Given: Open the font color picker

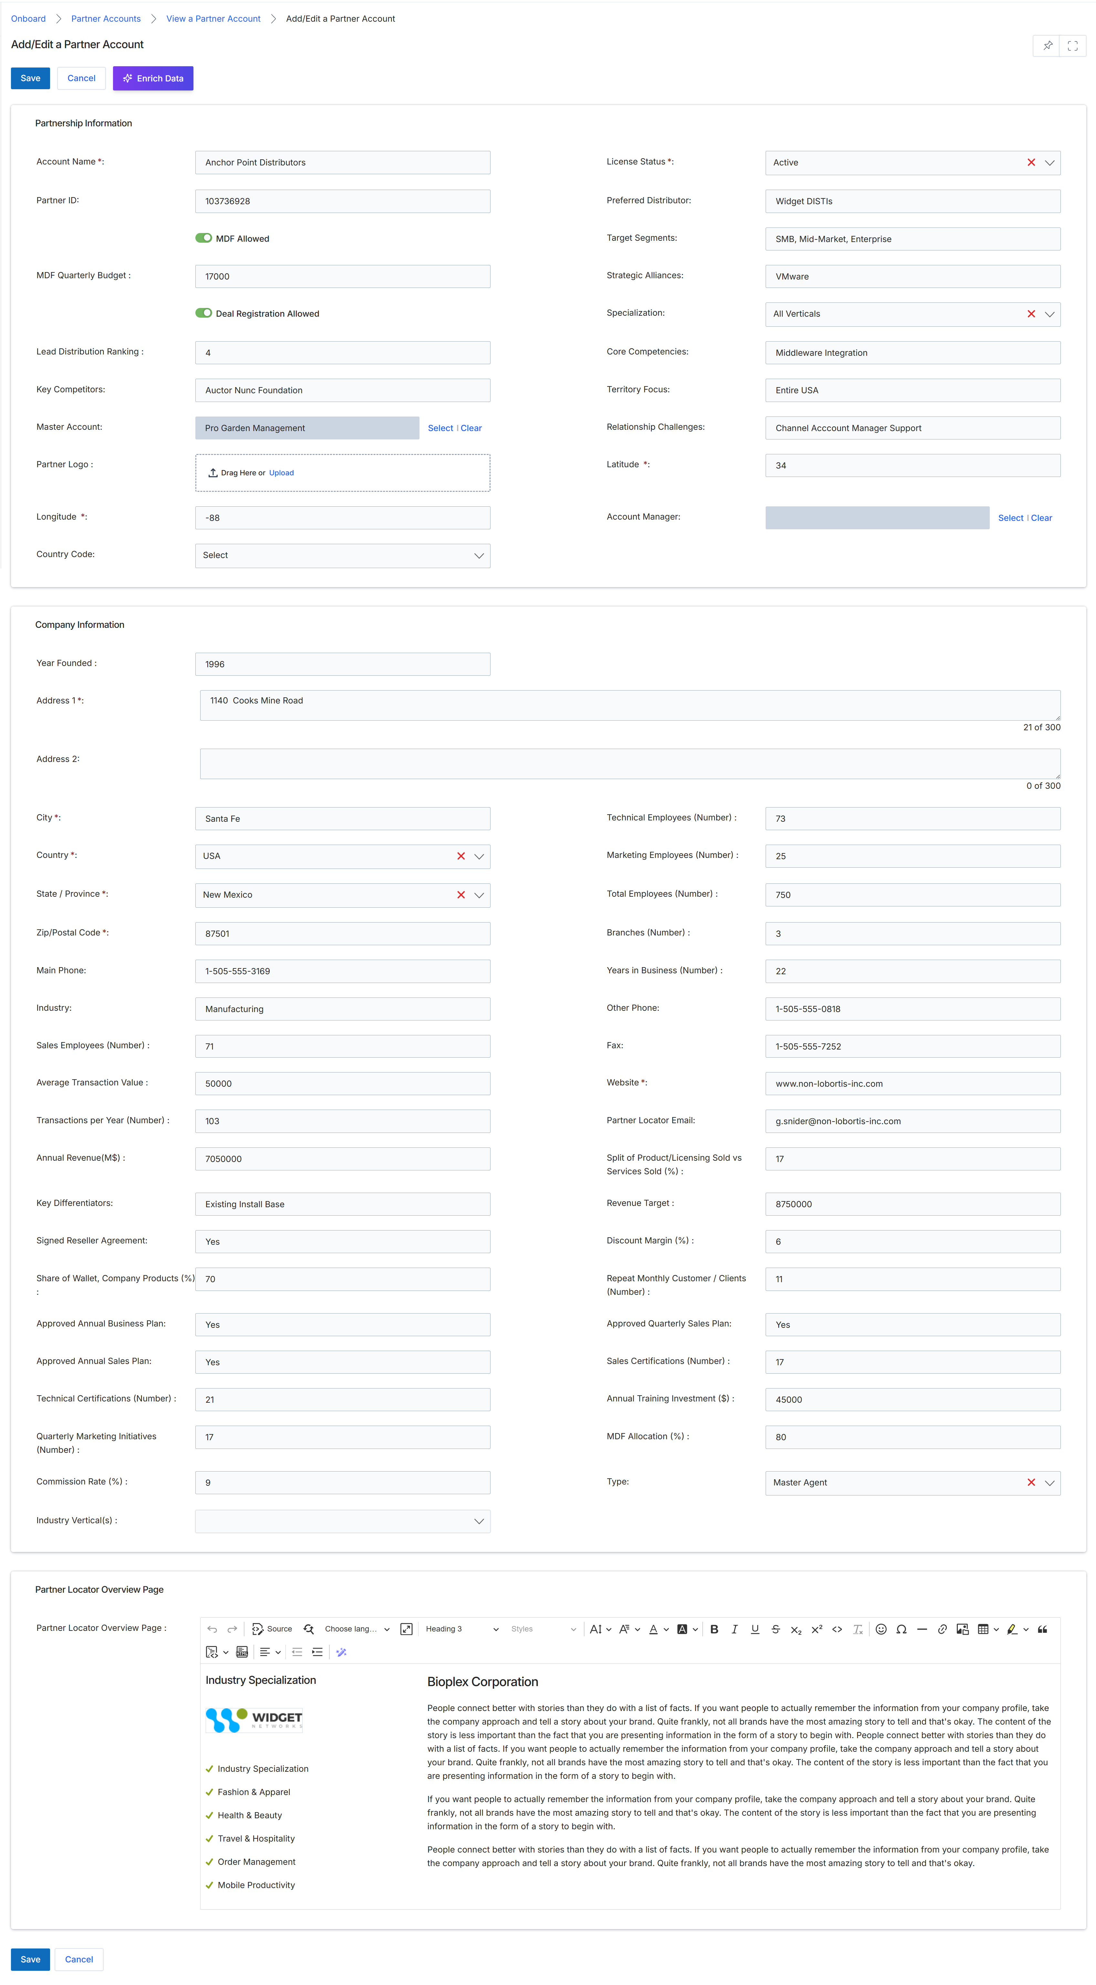Looking at the screenshot, I should [x=658, y=1629].
